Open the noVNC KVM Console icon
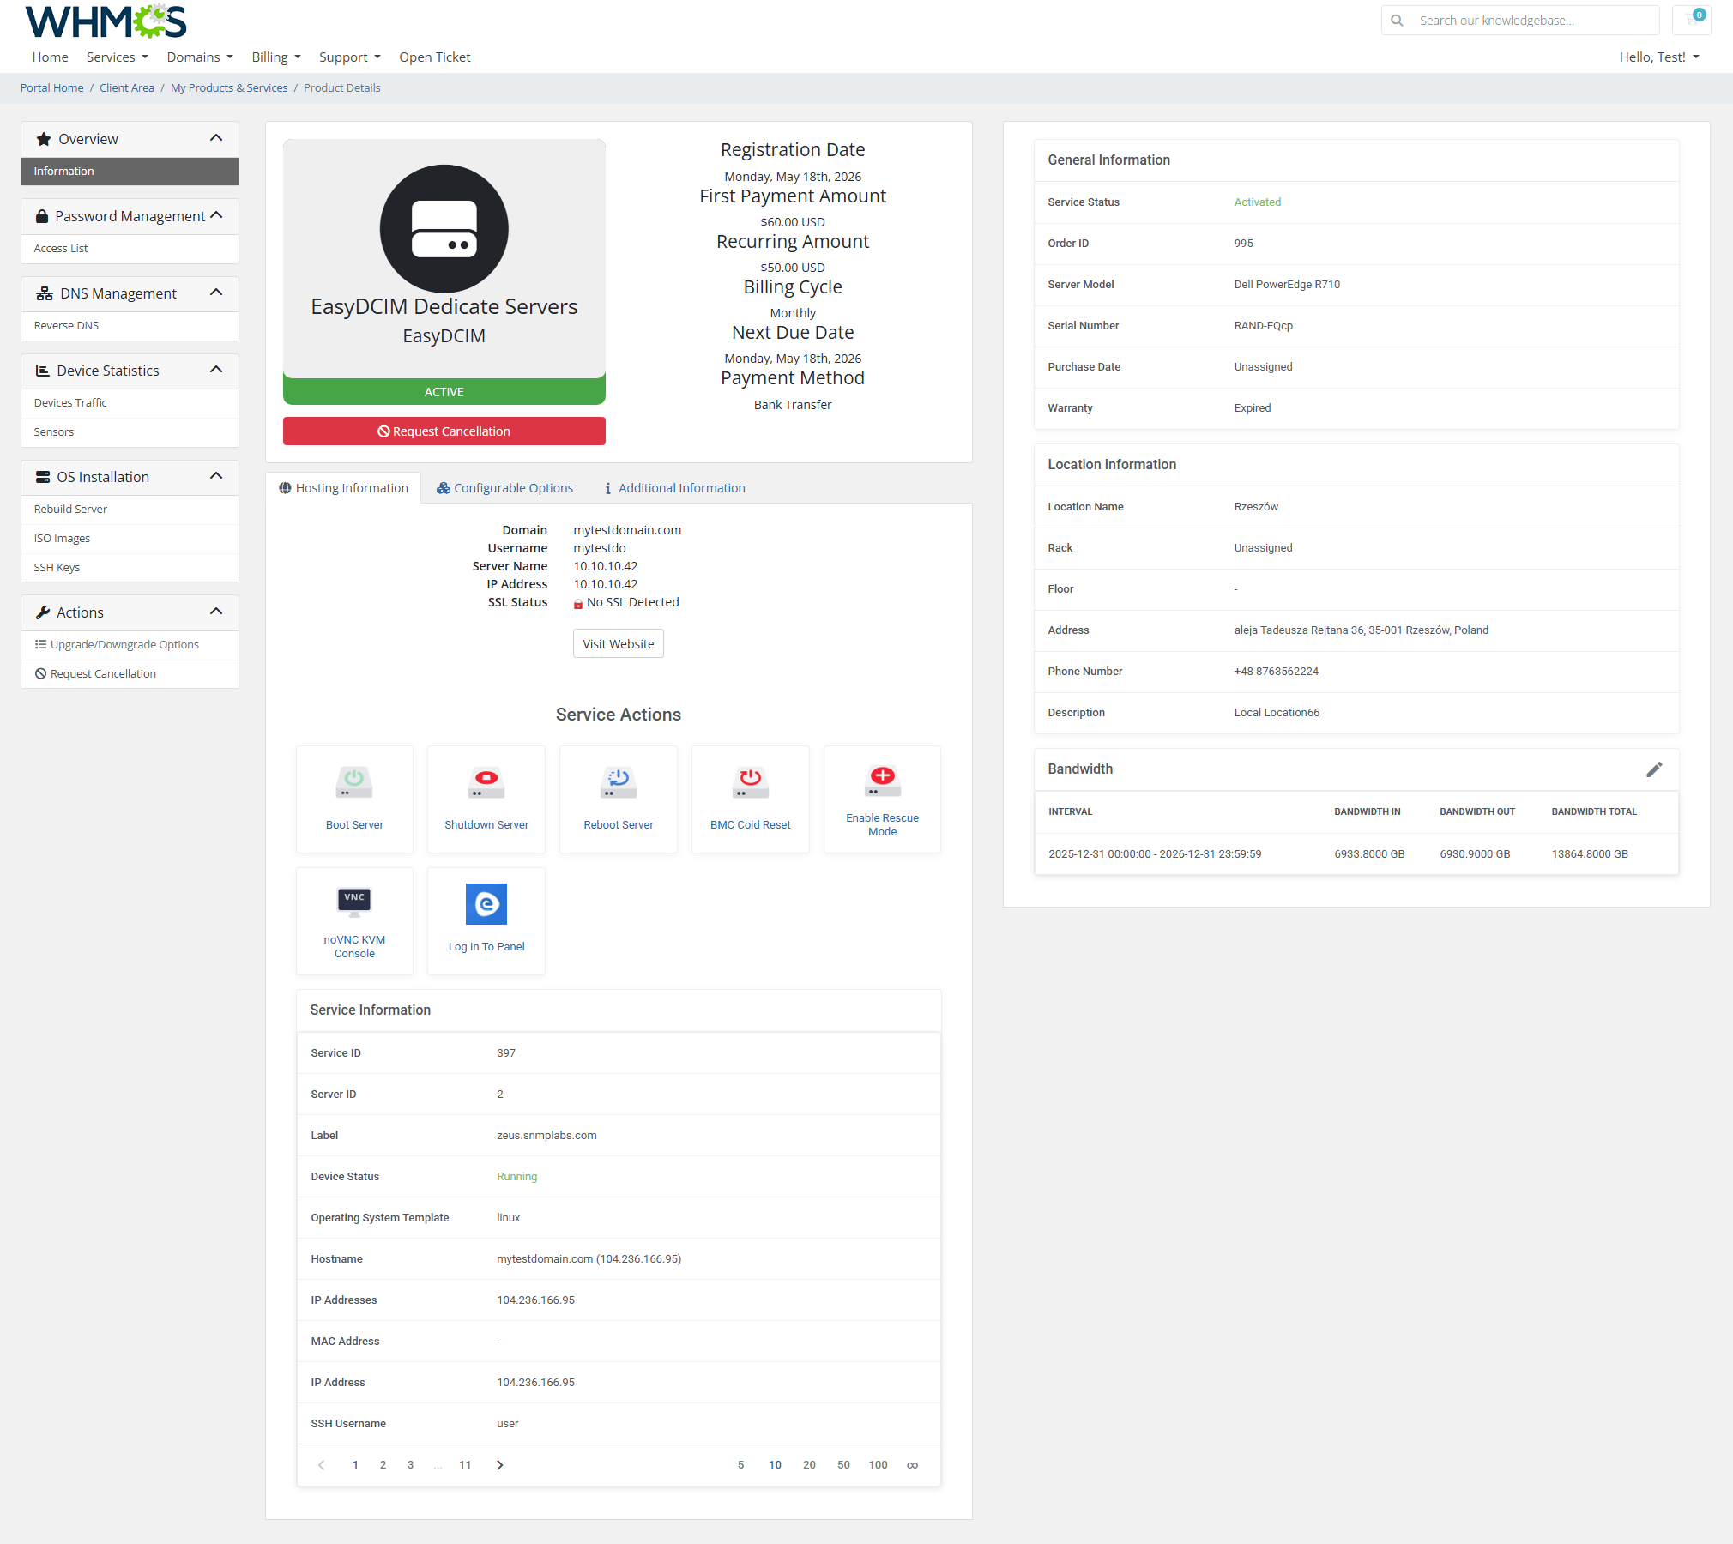 click(x=354, y=902)
